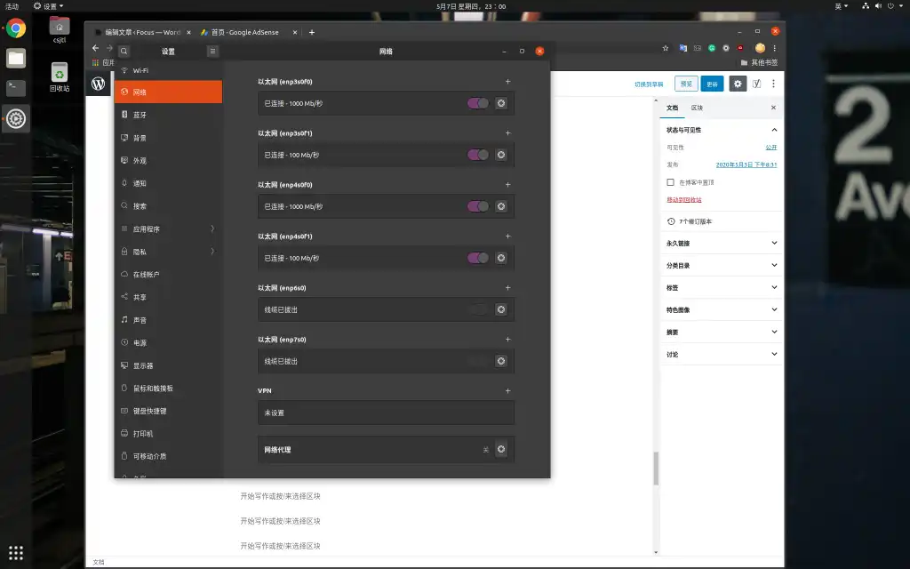The image size is (910, 569).
Task: Click the blue 更新 (Update) button
Action: (x=712, y=84)
